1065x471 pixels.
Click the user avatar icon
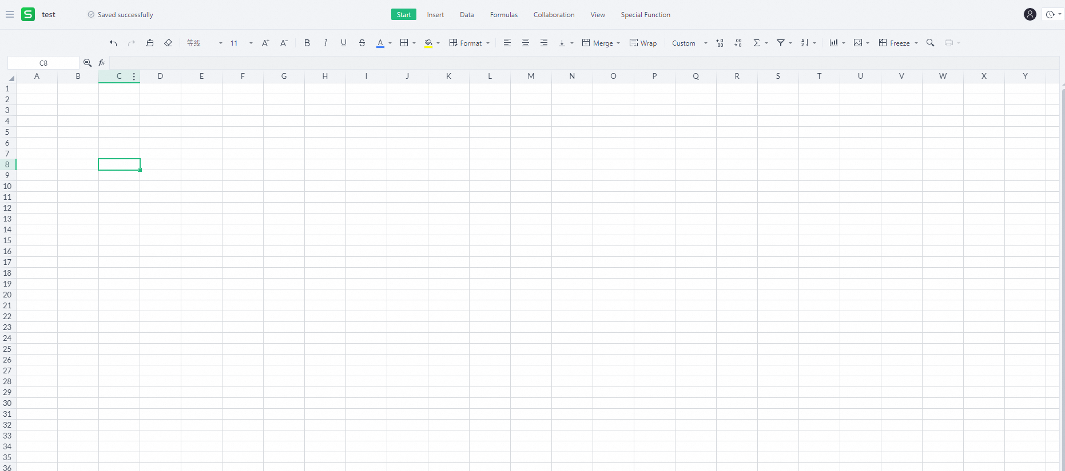[x=1030, y=14]
